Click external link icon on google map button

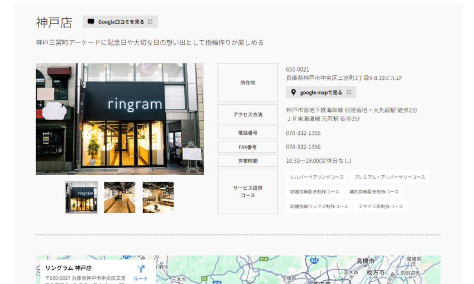click(x=349, y=92)
